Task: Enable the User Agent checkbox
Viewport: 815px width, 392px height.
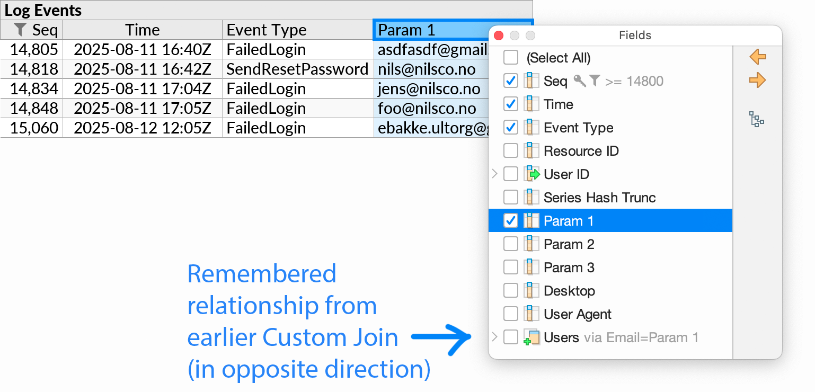Action: (510, 314)
